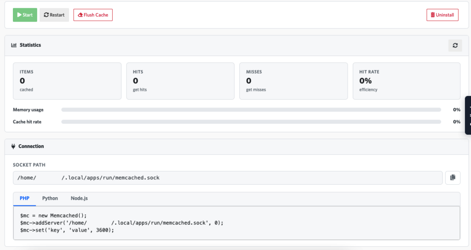Screen dimensions: 471x250
Task: Click the PHP code snippet block
Action: pyautogui.click(x=237, y=223)
